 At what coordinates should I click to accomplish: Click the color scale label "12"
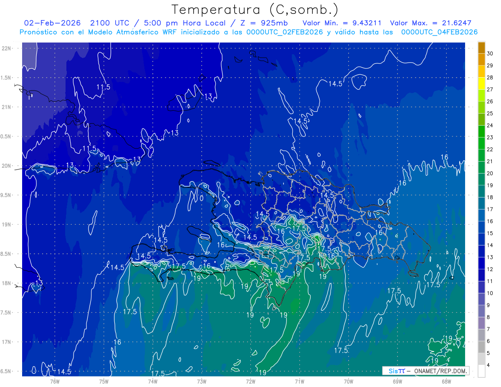pos(490,269)
